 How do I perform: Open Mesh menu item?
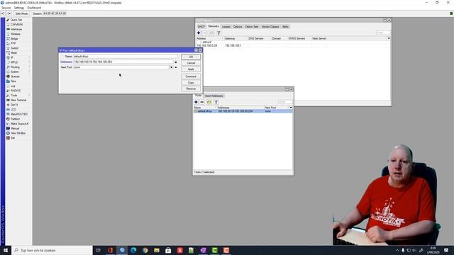[x=13, y=53]
